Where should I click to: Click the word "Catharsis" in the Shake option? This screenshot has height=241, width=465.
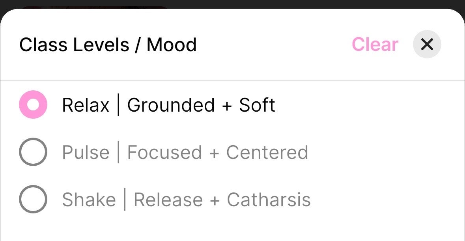[x=269, y=200]
